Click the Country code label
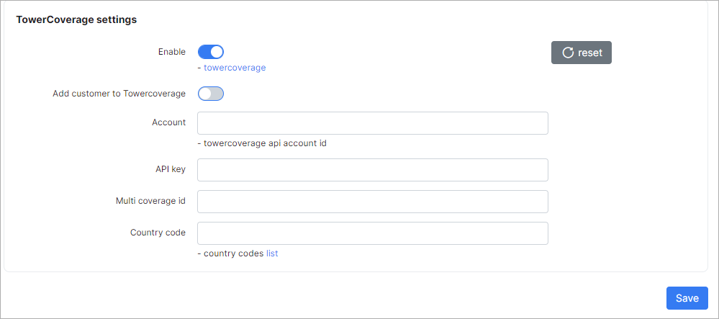Screen dimensions: 719x319 (158, 233)
